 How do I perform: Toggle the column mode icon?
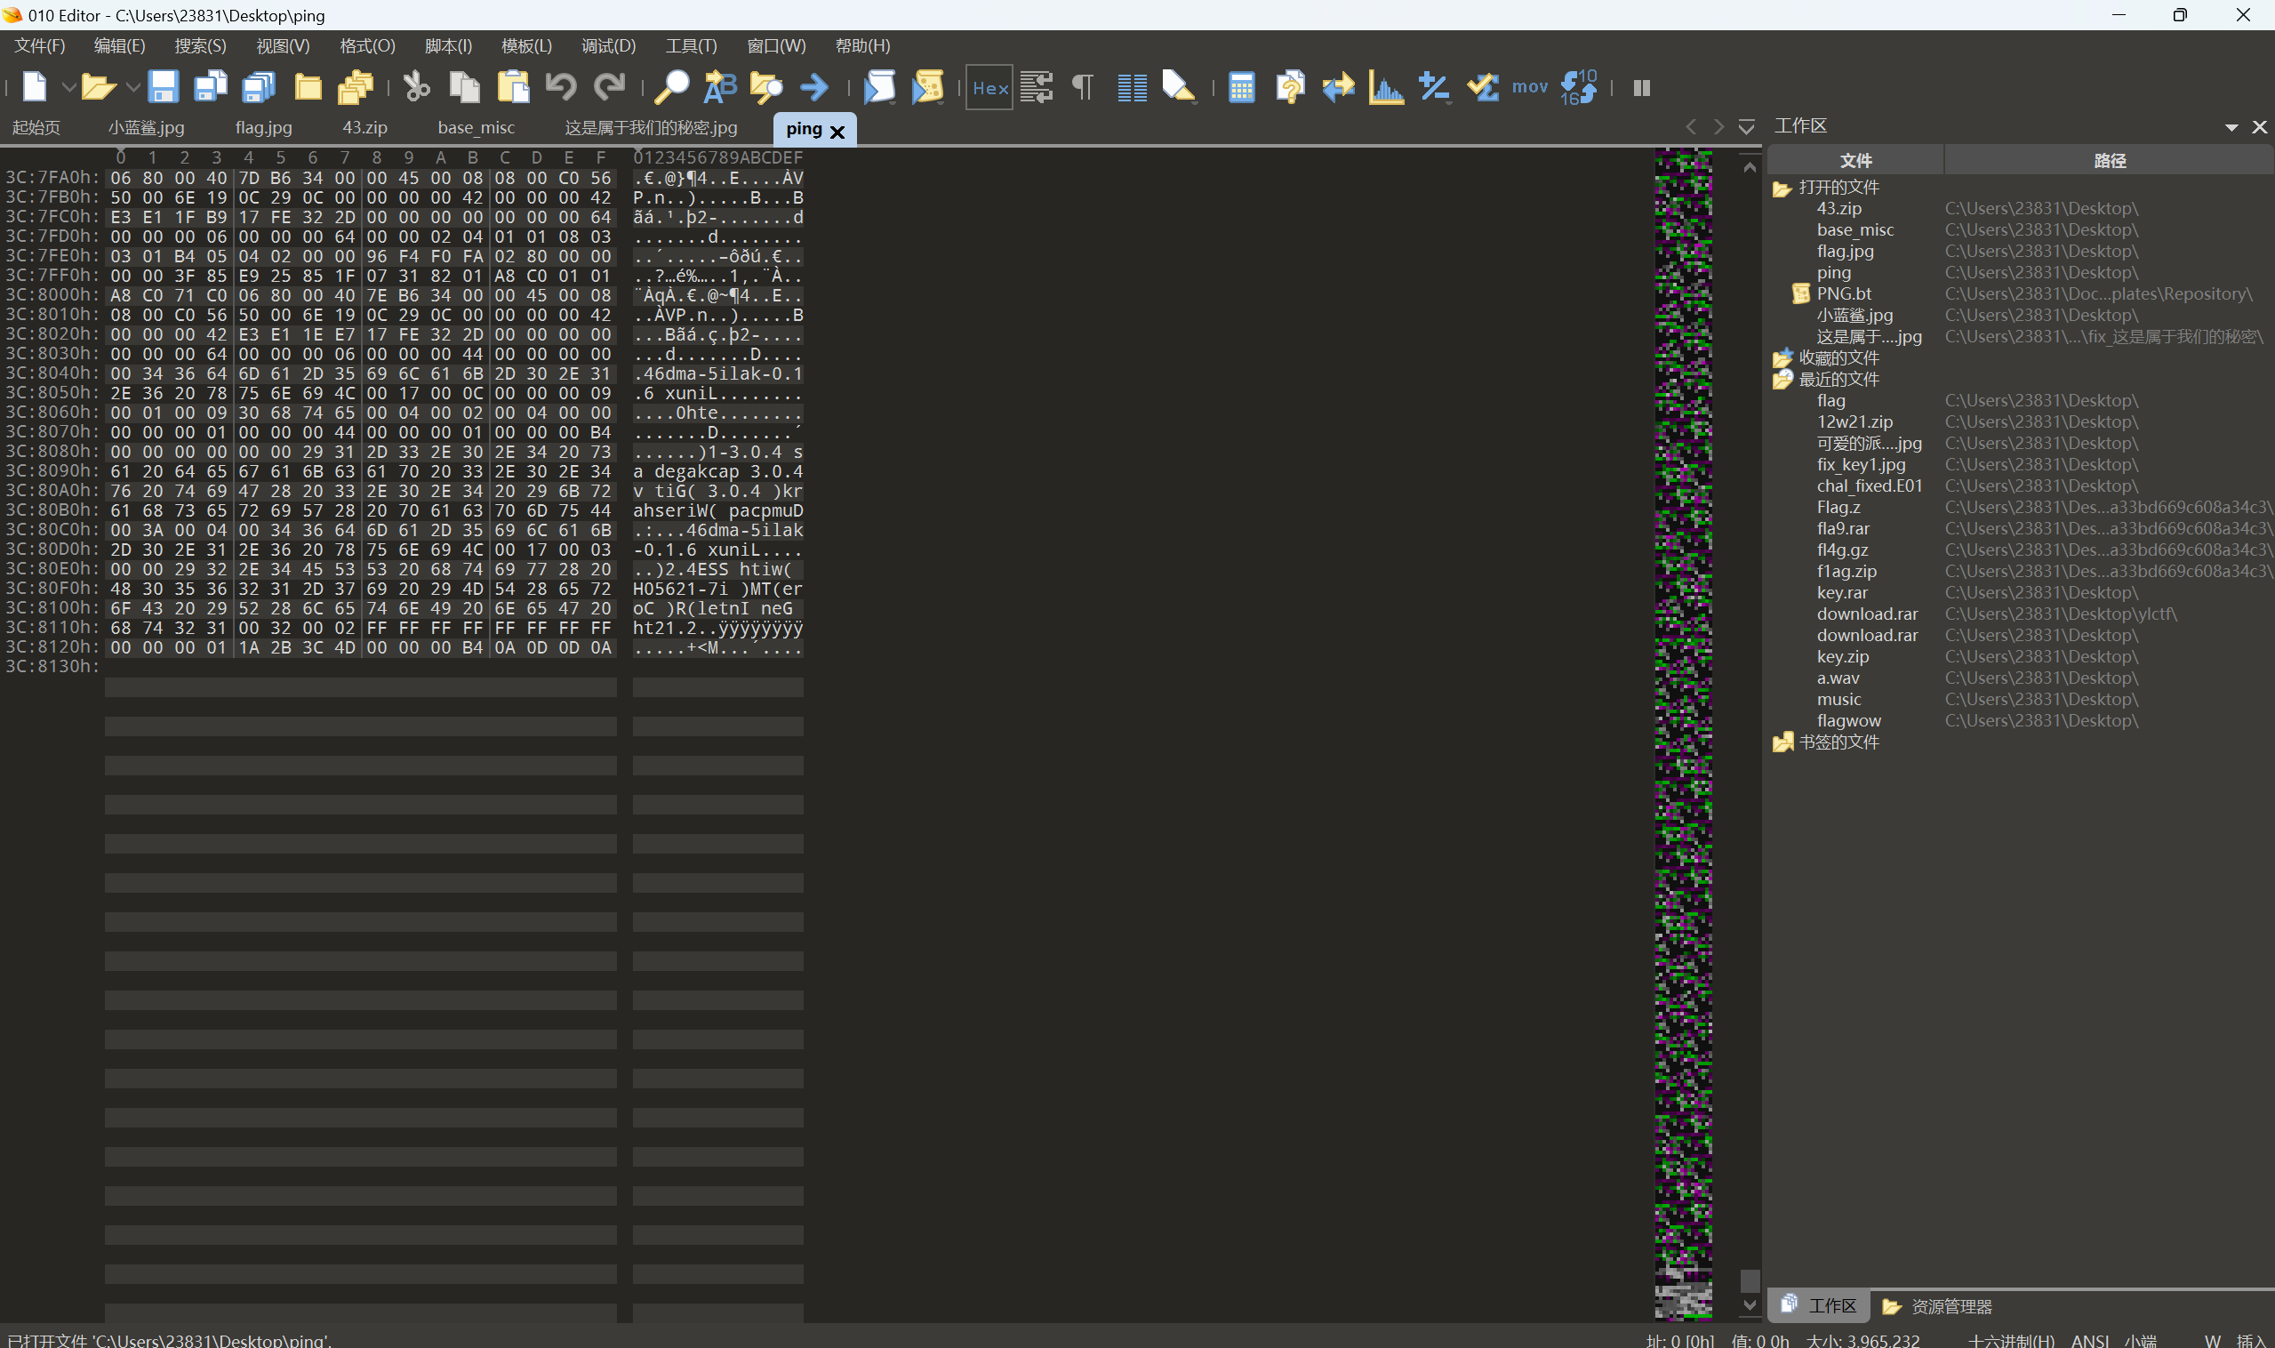pyautogui.click(x=1132, y=87)
